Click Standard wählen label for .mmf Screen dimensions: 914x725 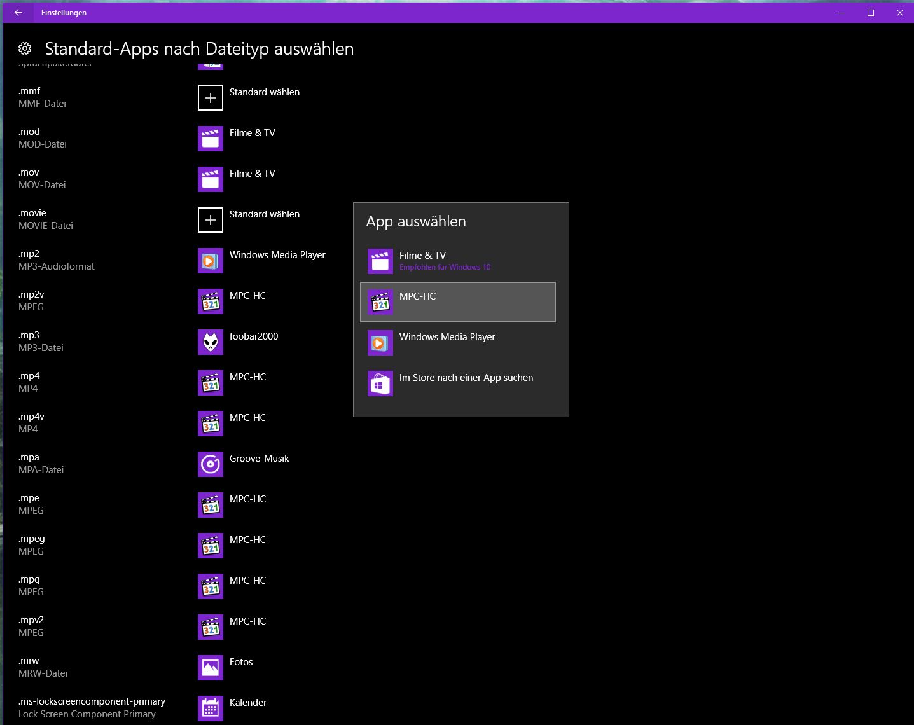[265, 92]
